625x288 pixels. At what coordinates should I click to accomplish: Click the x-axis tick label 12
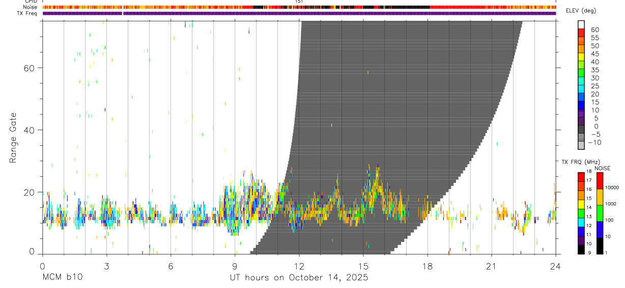click(x=299, y=266)
